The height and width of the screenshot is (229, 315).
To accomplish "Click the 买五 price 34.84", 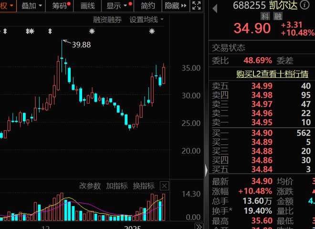I will 262,169.
